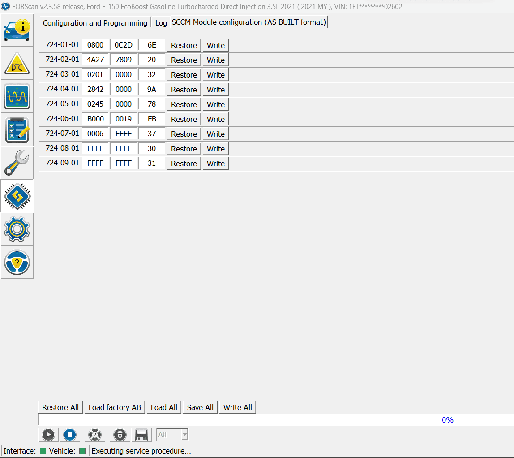Click the 0006 field in row 724-07-01

coord(95,134)
